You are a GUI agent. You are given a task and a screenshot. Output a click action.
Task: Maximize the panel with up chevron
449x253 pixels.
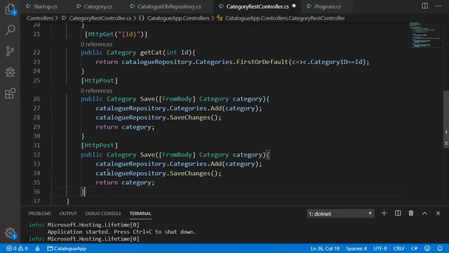tap(424, 214)
